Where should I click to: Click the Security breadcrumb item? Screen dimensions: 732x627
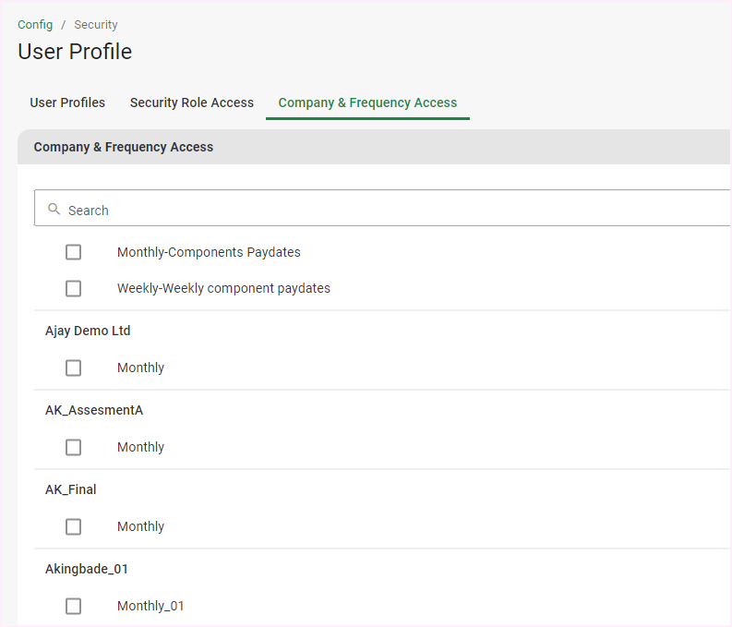click(x=96, y=25)
